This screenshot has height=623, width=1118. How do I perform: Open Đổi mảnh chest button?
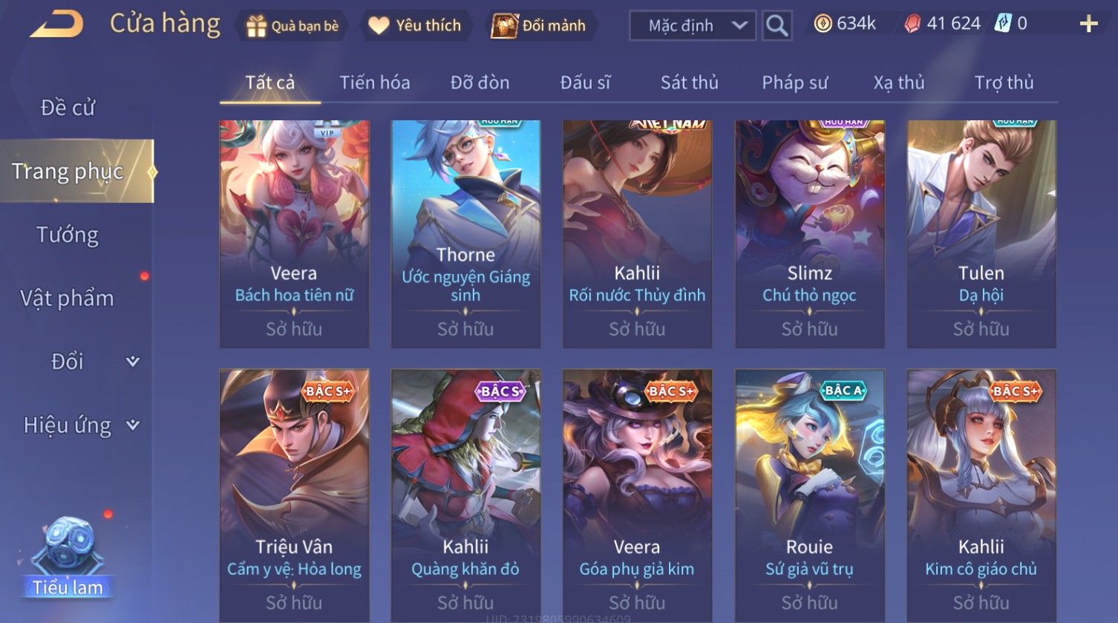540,26
